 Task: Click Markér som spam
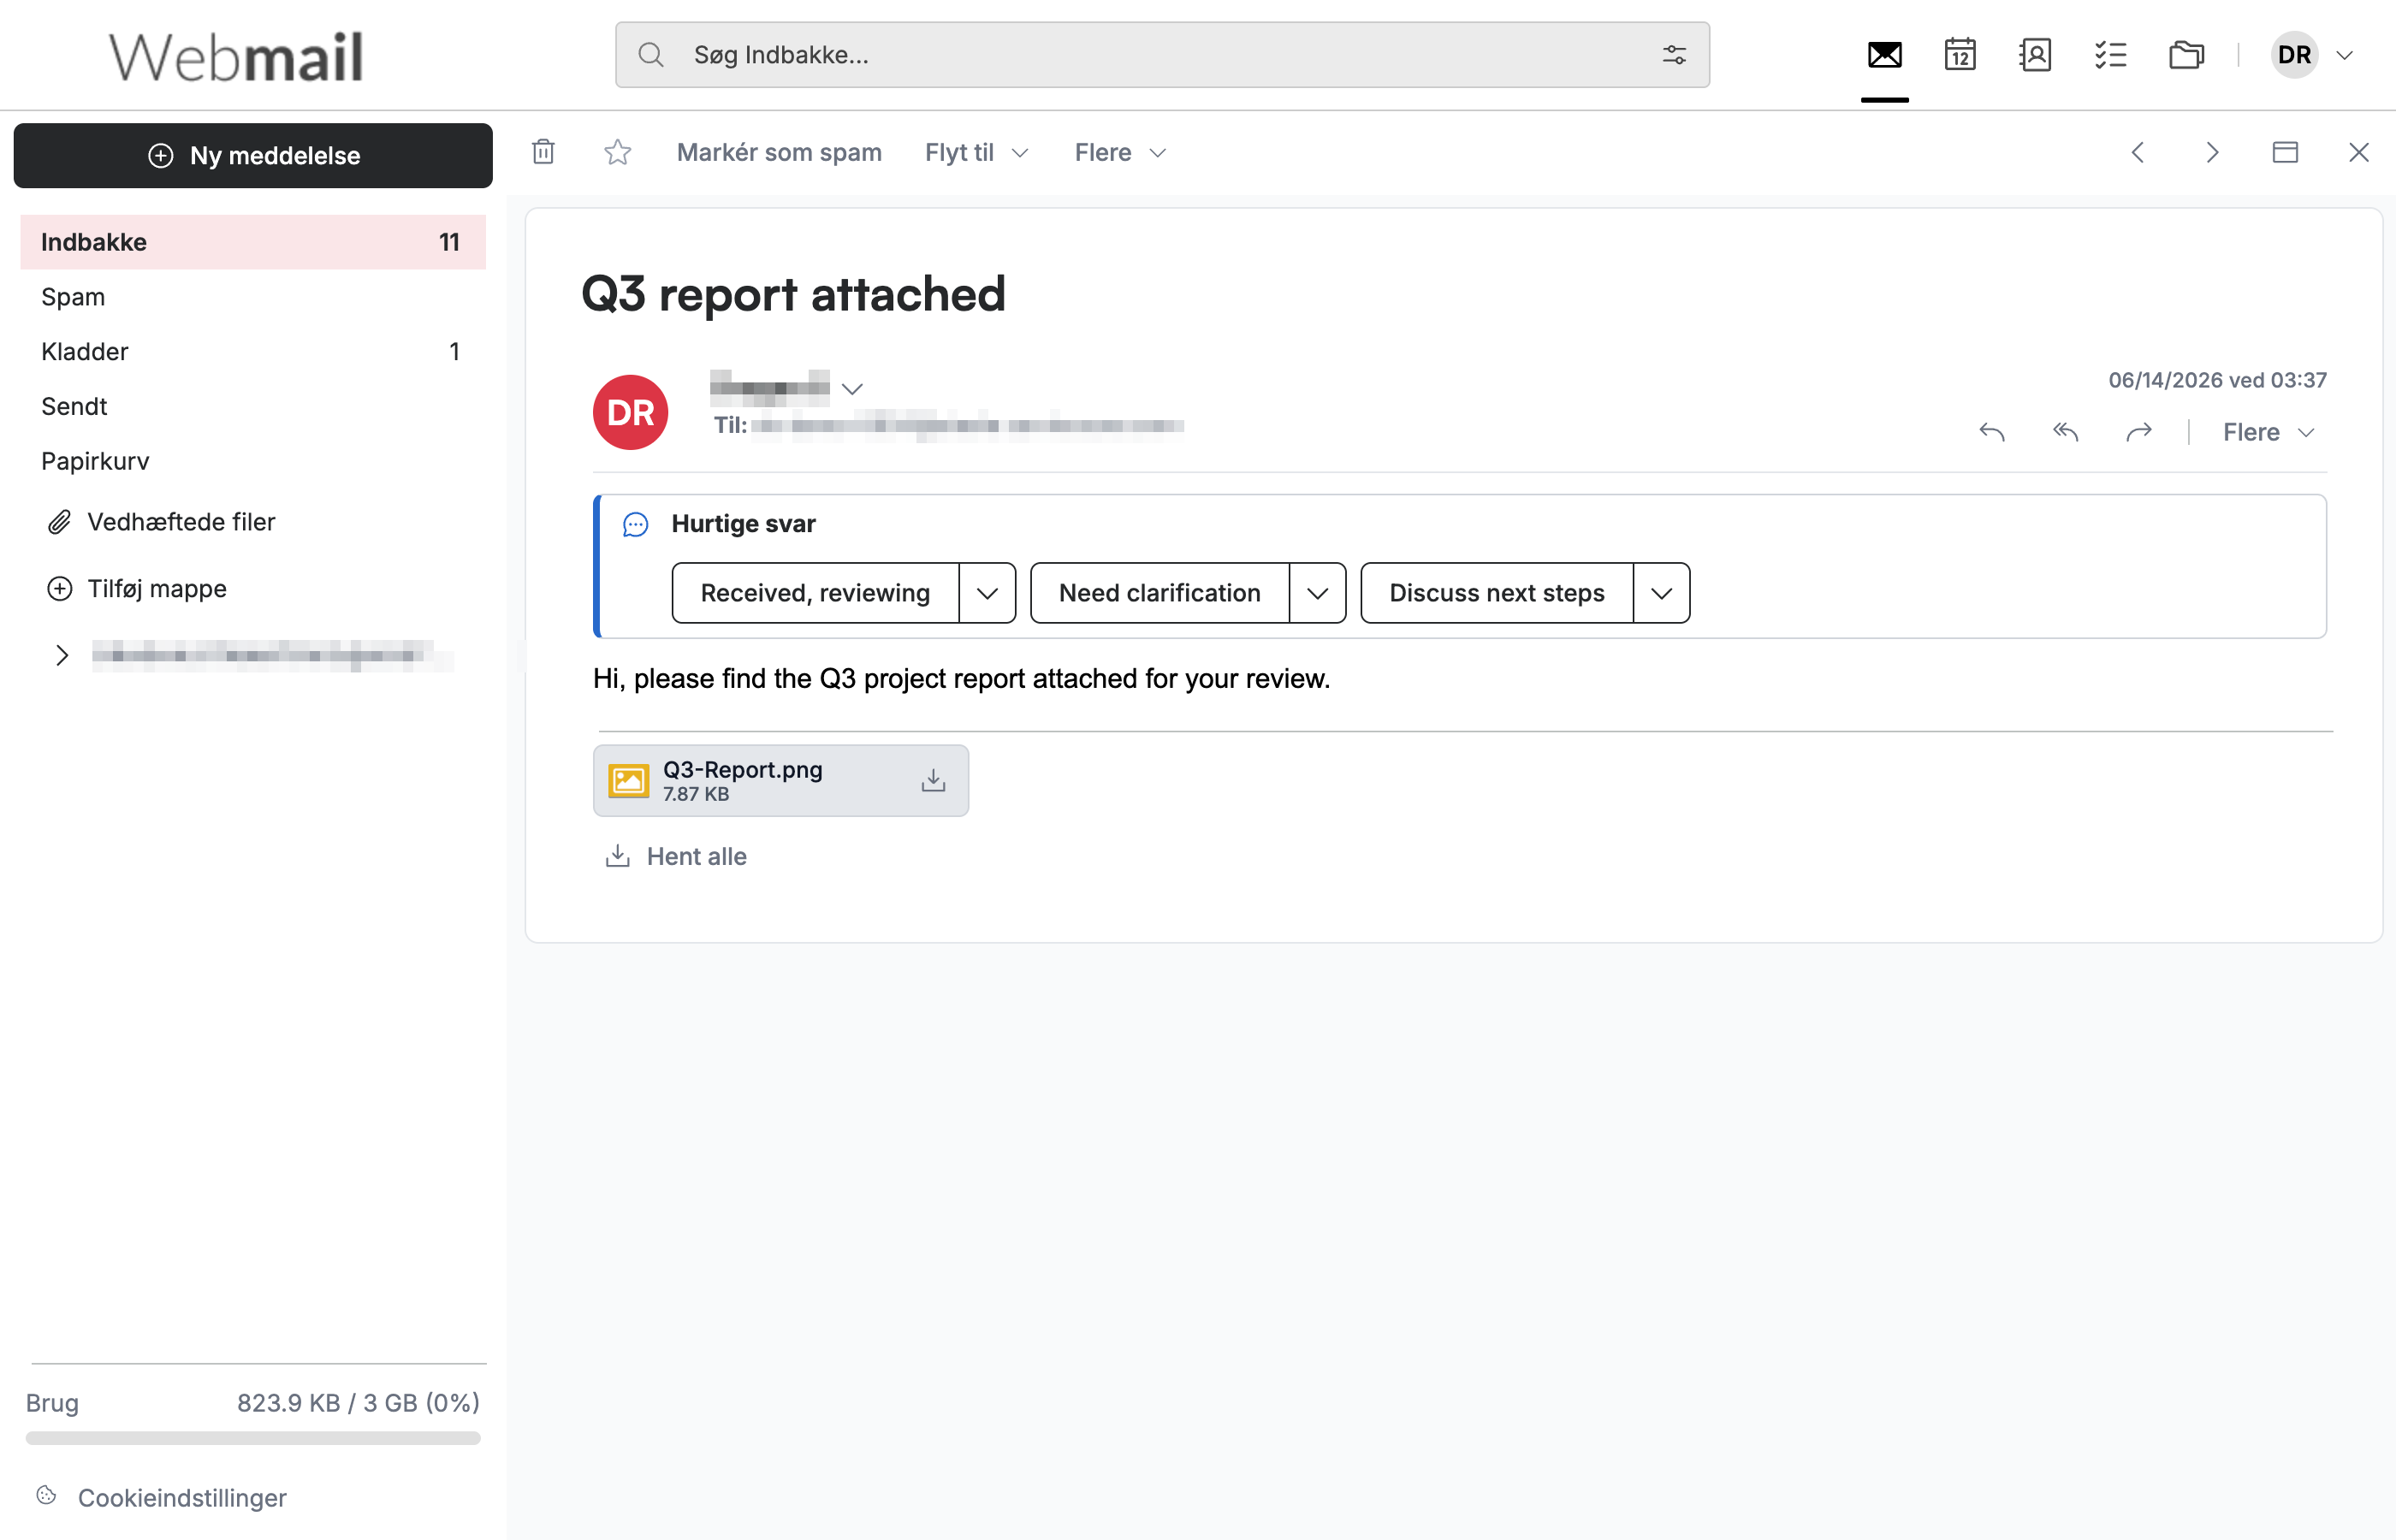(x=779, y=152)
